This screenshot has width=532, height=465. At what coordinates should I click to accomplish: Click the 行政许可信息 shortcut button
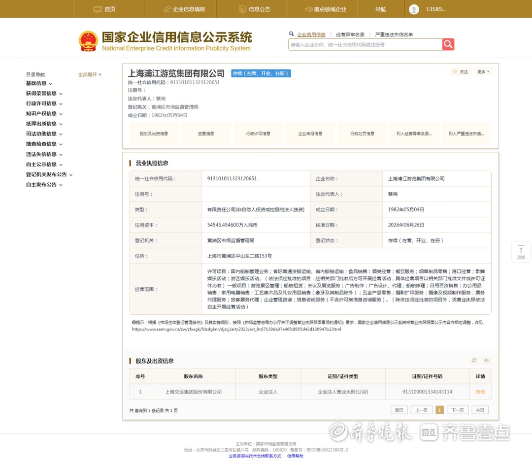click(258, 133)
